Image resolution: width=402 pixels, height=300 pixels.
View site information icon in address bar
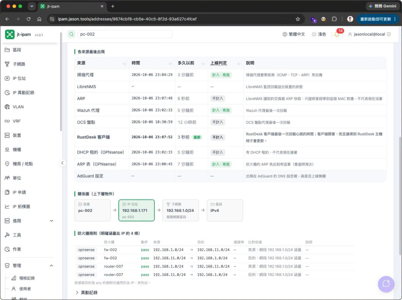tap(52, 19)
